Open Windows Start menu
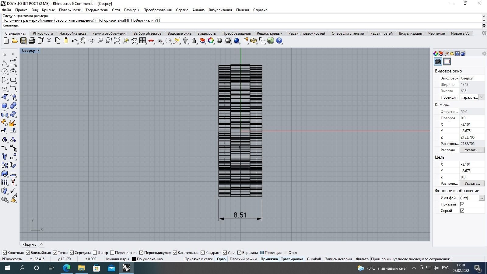Image resolution: width=487 pixels, height=274 pixels. pos(7,268)
